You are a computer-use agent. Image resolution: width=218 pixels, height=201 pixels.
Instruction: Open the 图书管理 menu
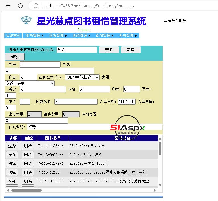(x=34, y=35)
